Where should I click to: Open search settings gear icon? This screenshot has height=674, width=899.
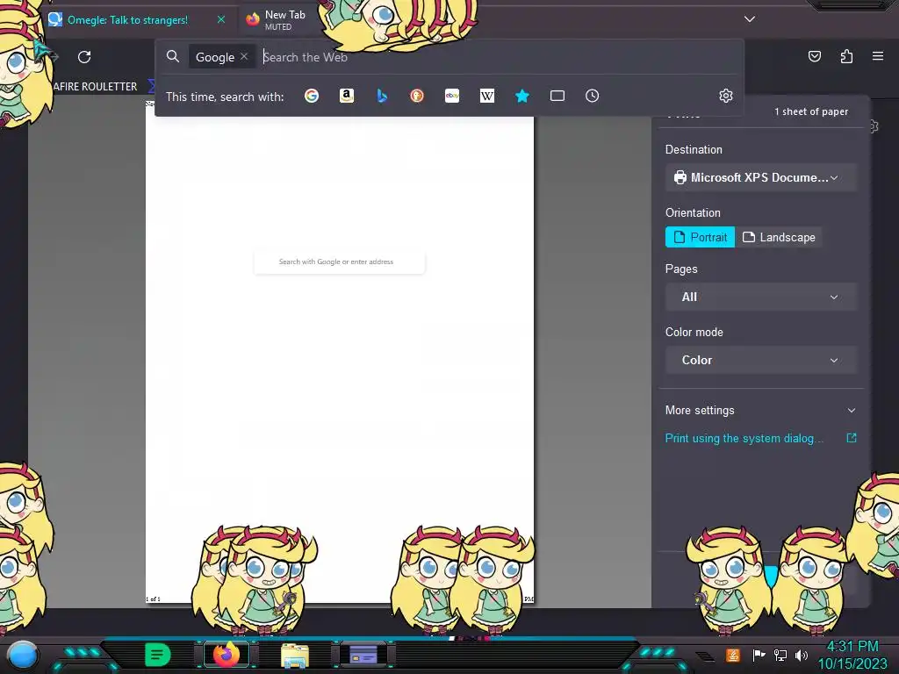coord(726,96)
